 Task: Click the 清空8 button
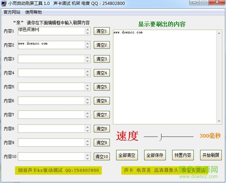click(x=102, y=129)
